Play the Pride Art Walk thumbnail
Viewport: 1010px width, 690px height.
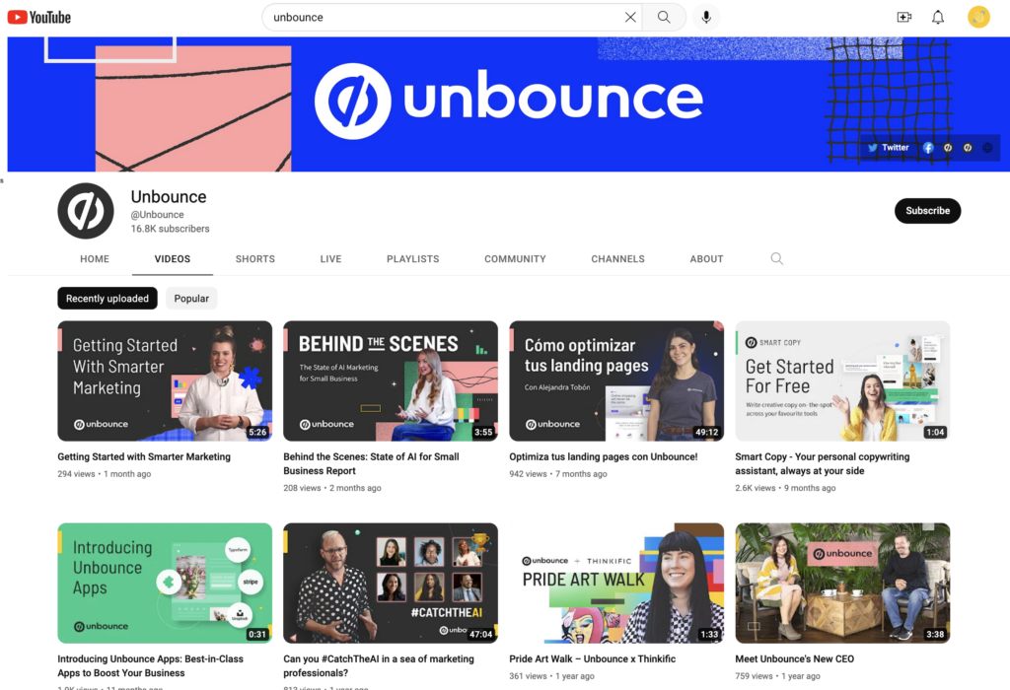(616, 584)
